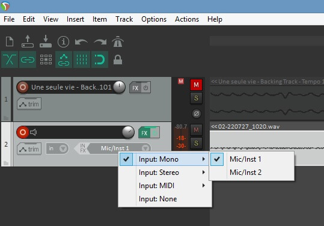This screenshot has width=324, height=226.
Task: Toggle auto-crossfade toolbar icon
Action: tap(10, 60)
